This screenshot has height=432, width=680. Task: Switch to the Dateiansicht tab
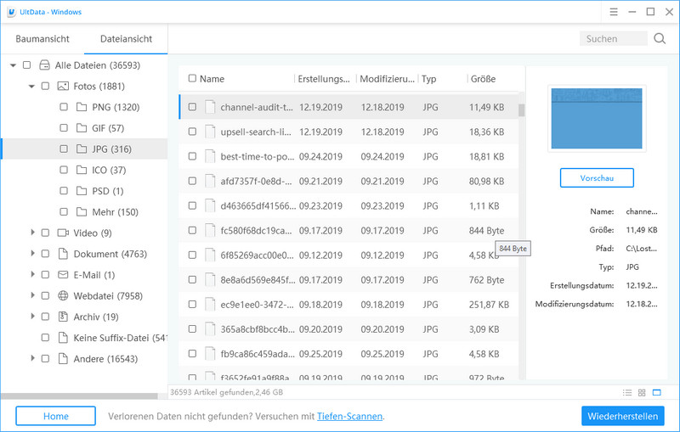point(126,39)
